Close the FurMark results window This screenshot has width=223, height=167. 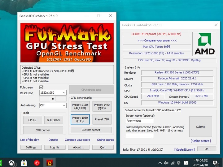216,25
